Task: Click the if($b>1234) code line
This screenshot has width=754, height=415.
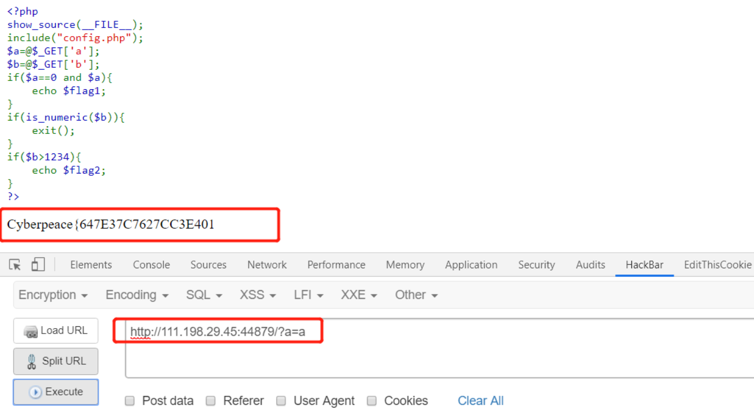Action: click(x=44, y=157)
